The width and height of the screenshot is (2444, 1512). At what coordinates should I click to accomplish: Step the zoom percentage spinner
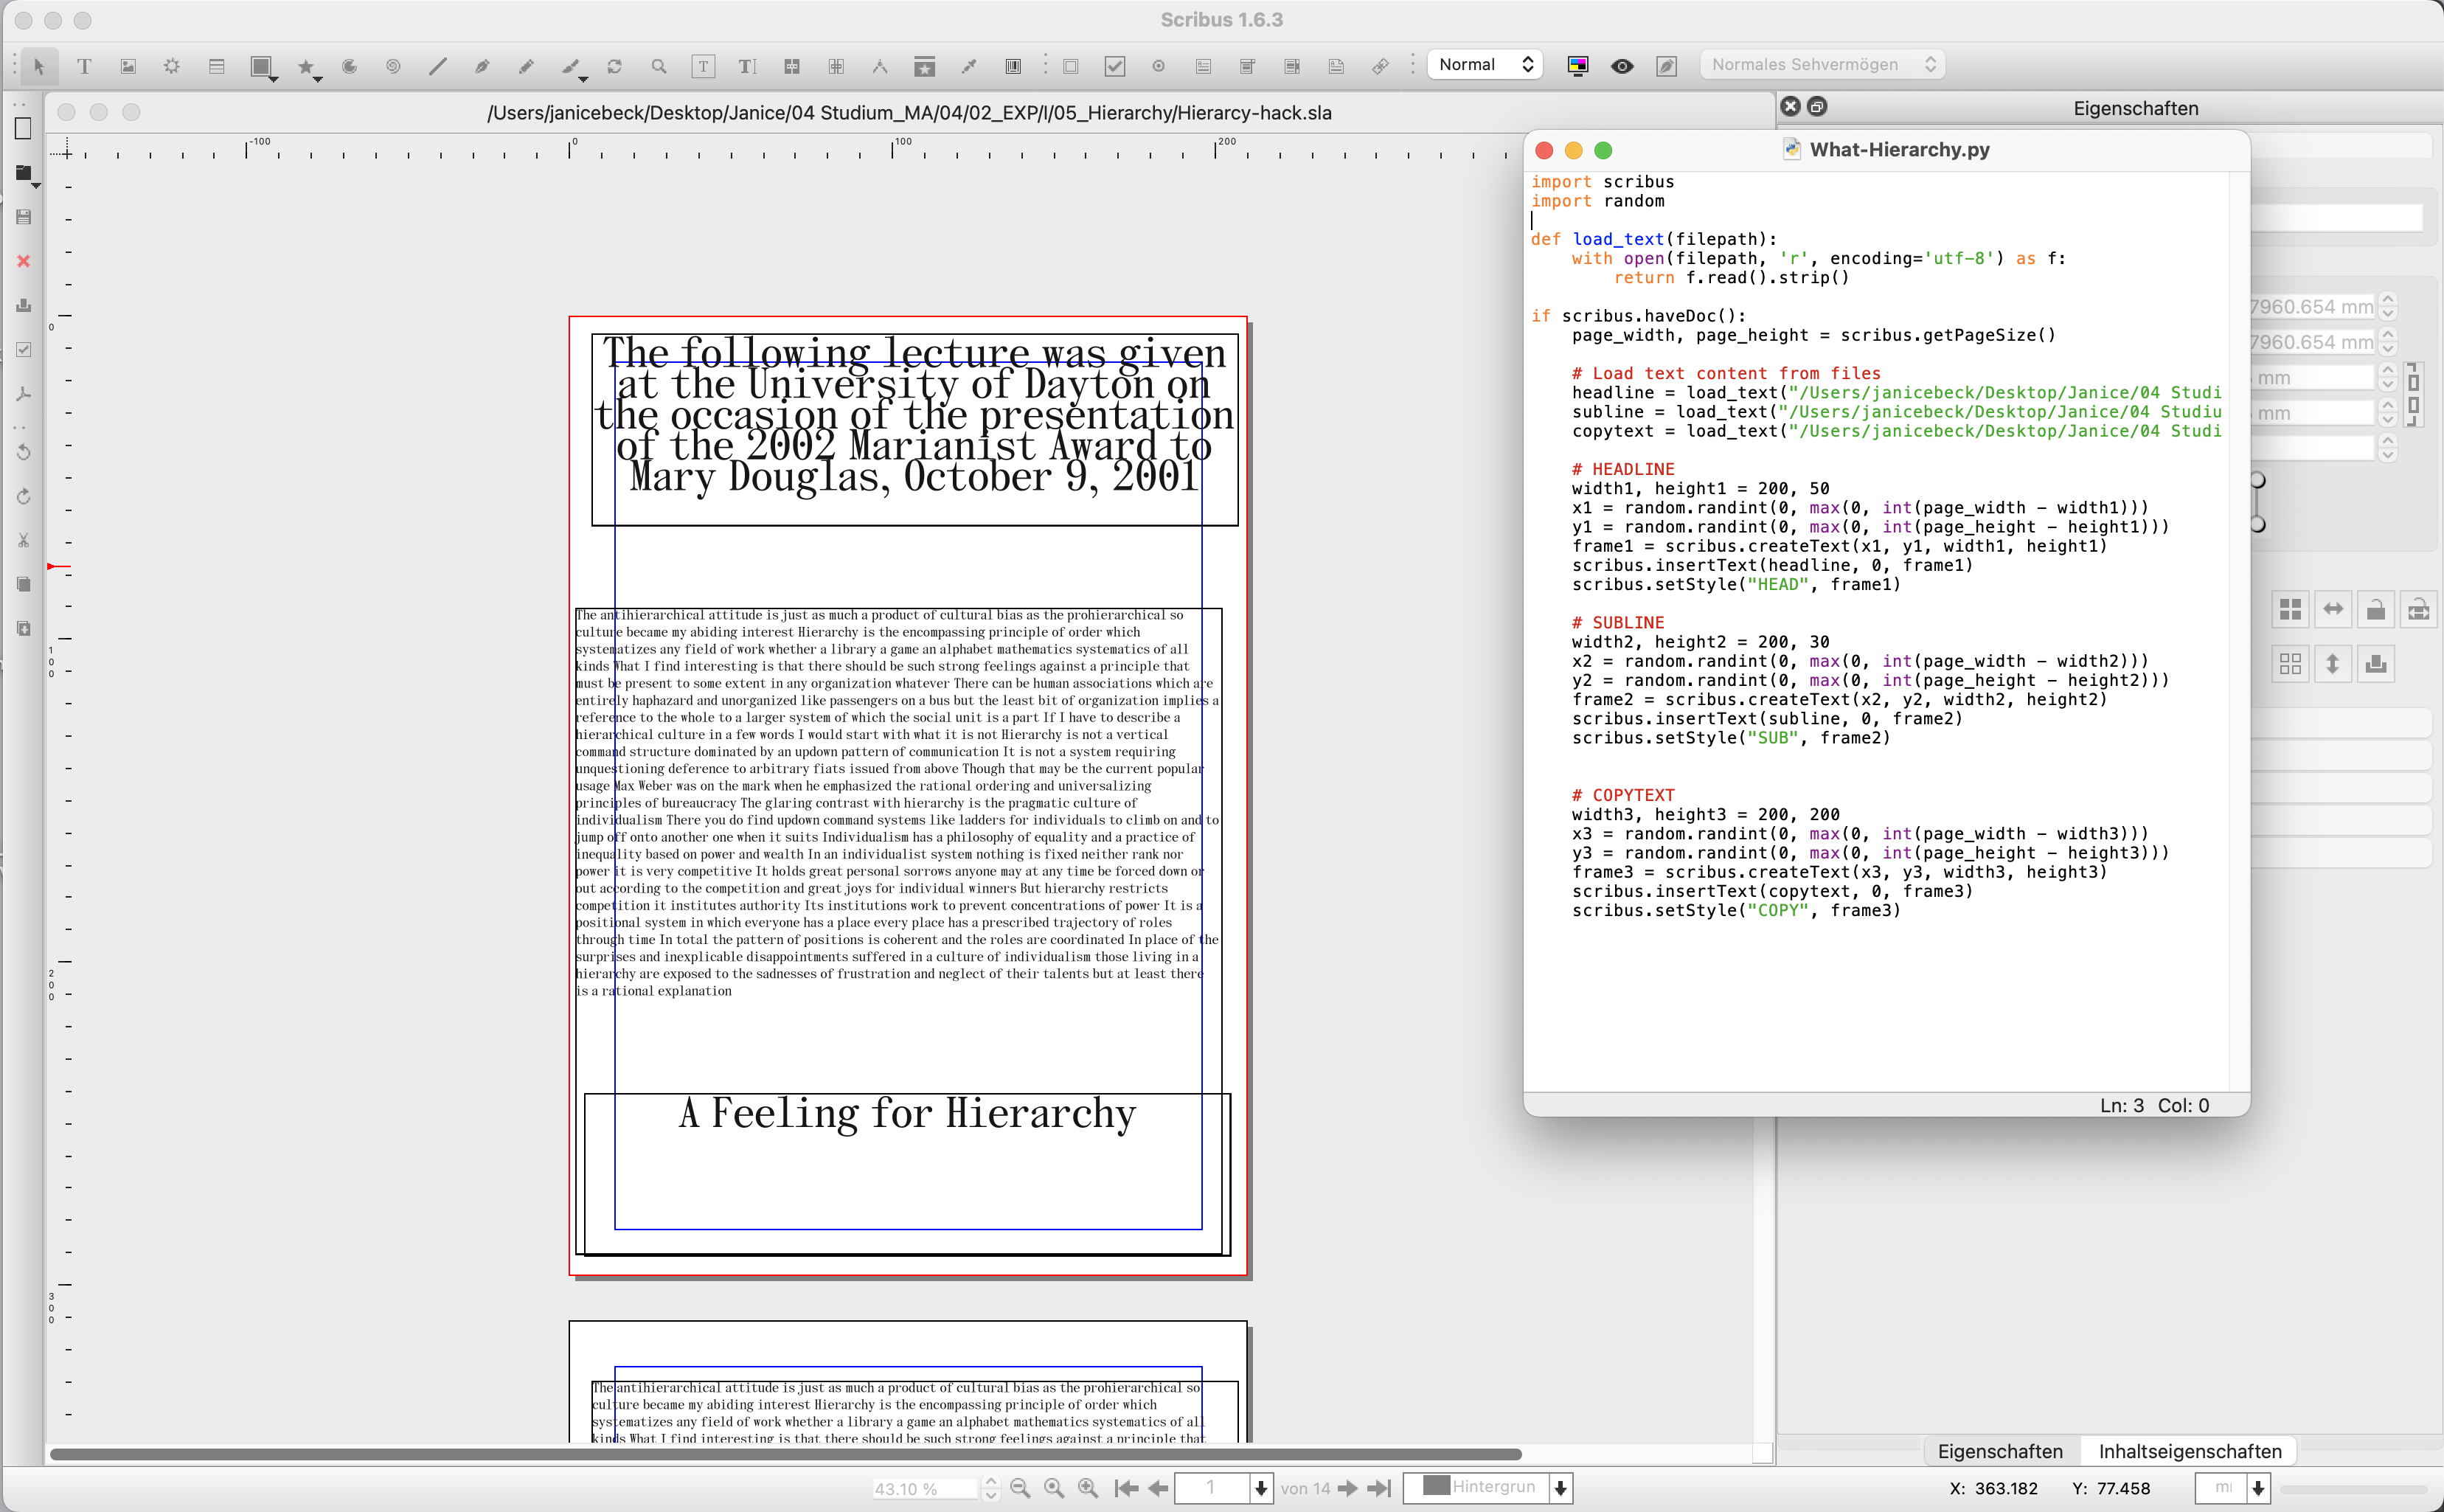pyautogui.click(x=990, y=1488)
